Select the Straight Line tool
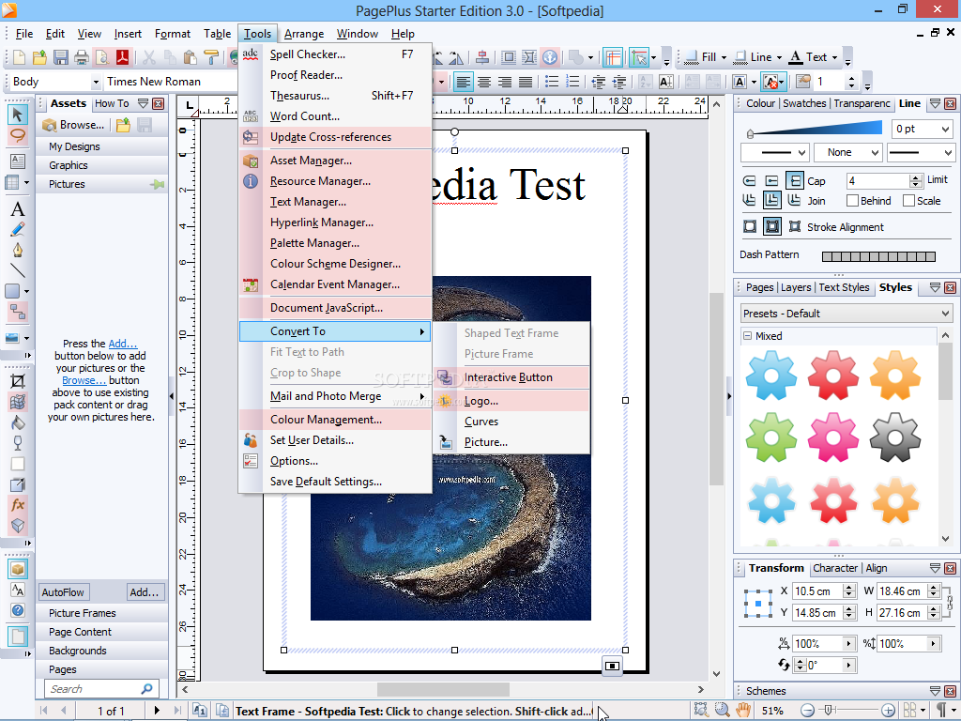Screen dimensions: 961x721 [x=17, y=270]
